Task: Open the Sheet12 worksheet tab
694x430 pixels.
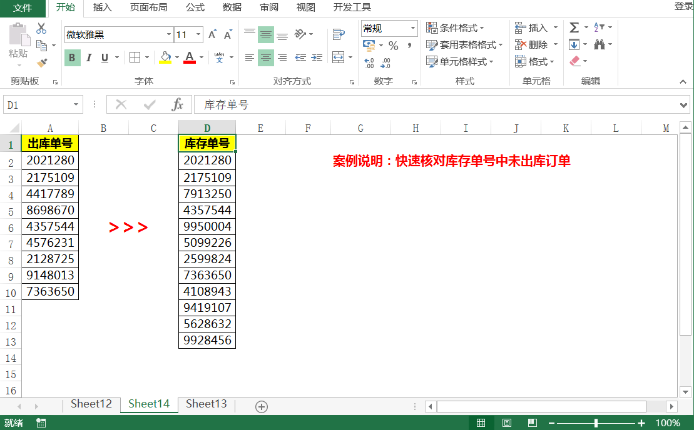Action: (91, 404)
